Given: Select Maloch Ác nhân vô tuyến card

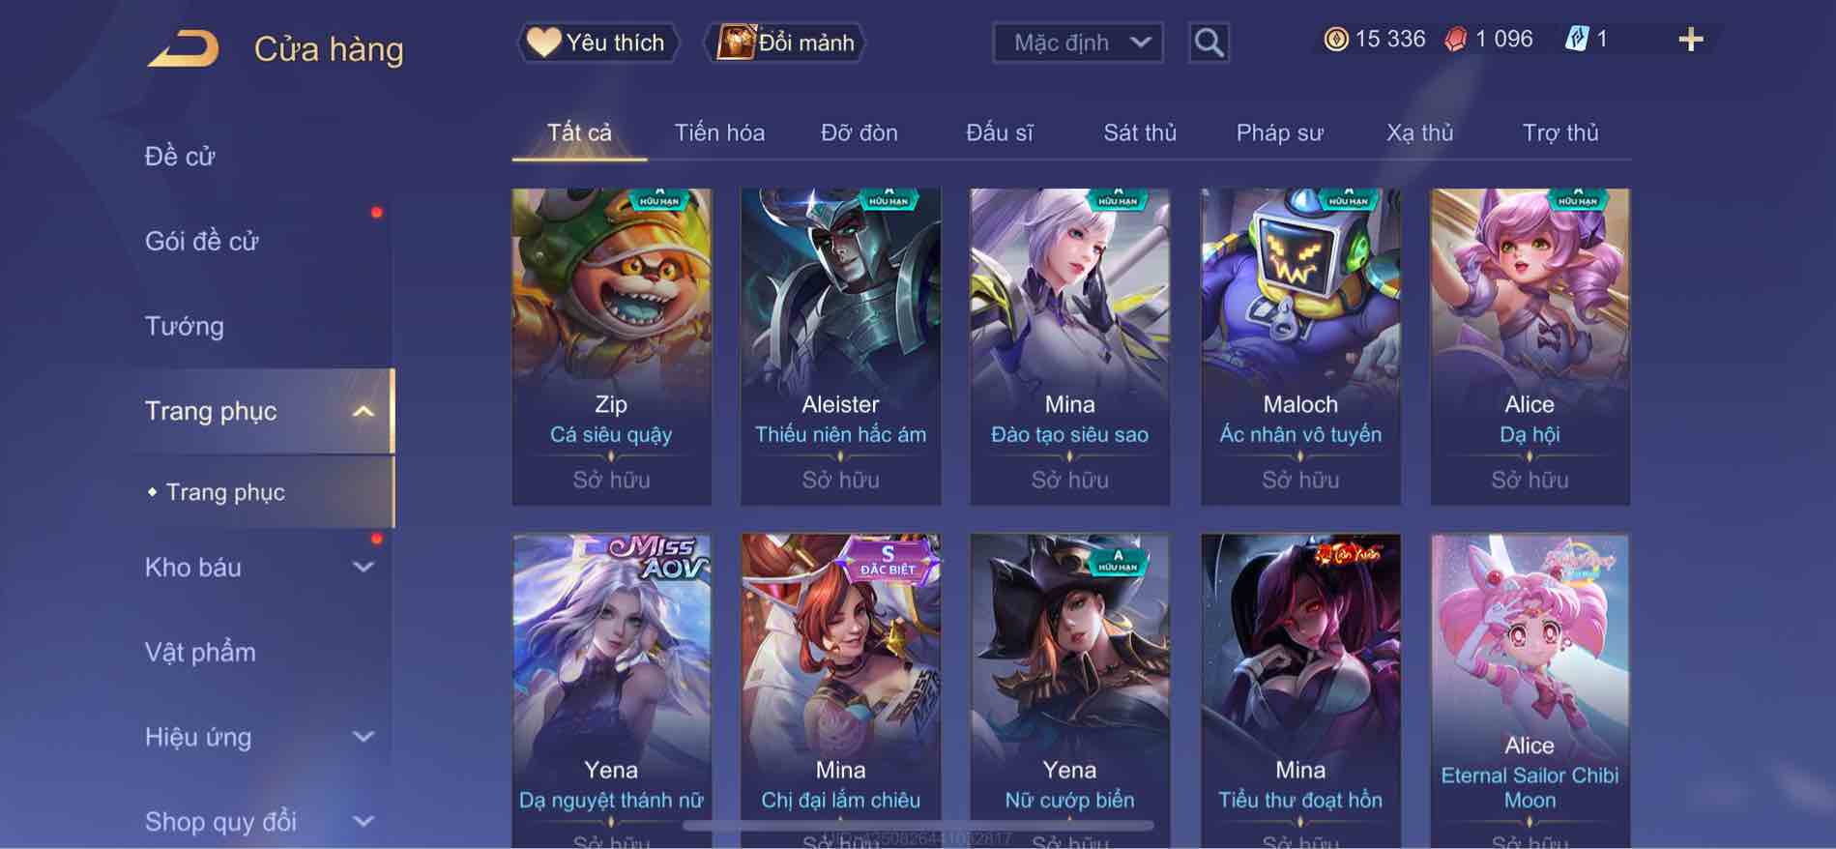Looking at the screenshot, I should 1300,347.
